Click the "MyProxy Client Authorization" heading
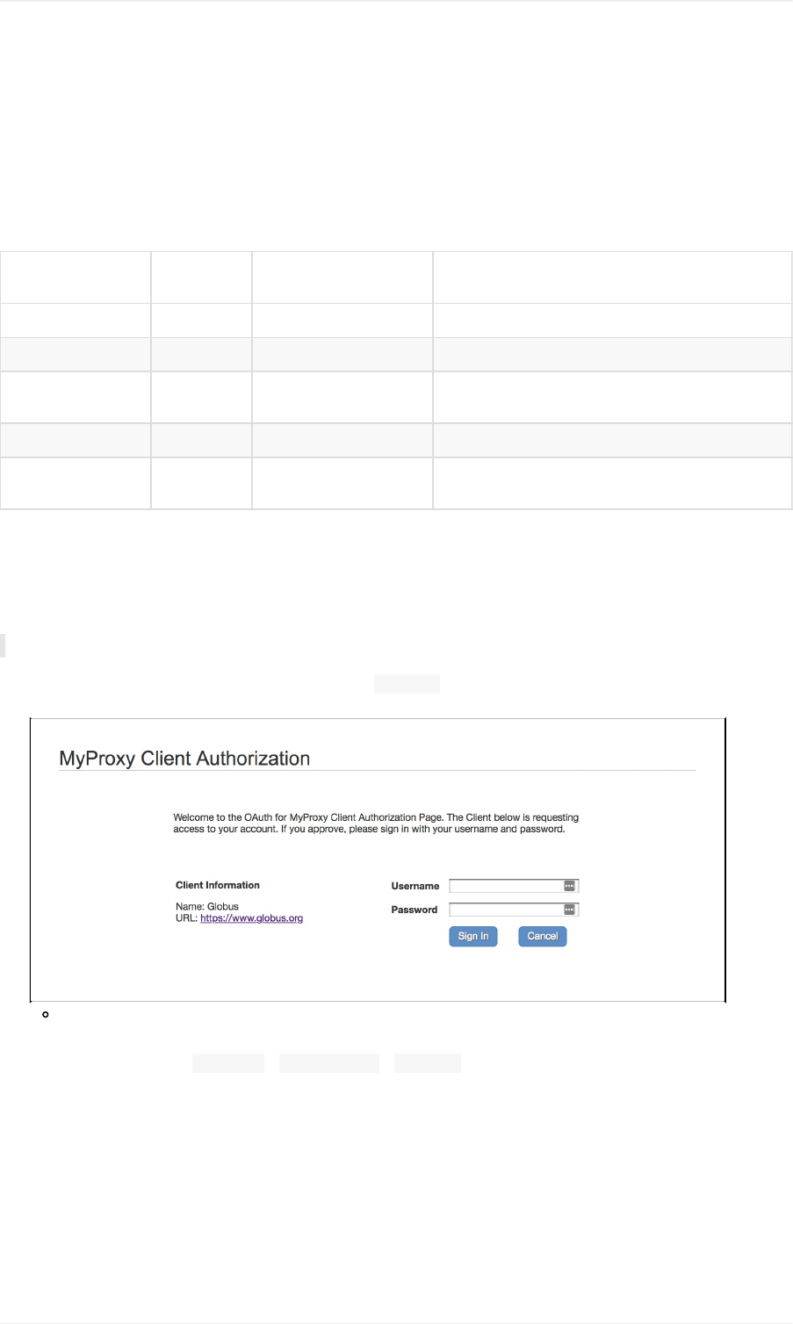Screen dimensions: 793x1324 [184, 759]
